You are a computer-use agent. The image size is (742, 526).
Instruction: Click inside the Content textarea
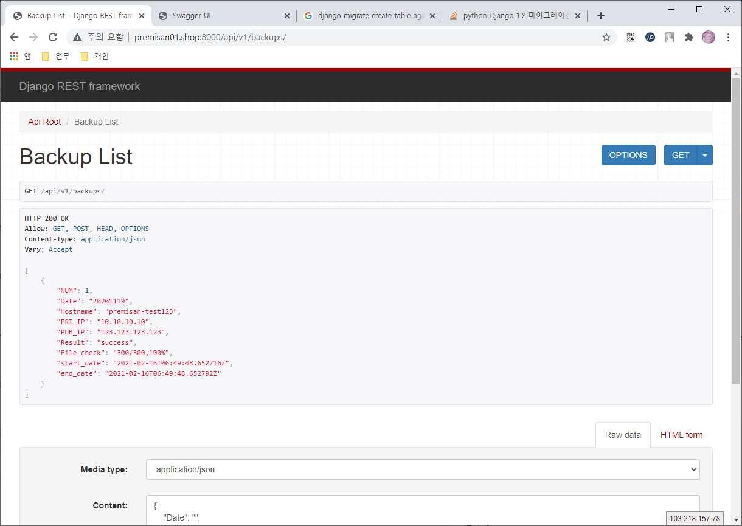[423, 510]
